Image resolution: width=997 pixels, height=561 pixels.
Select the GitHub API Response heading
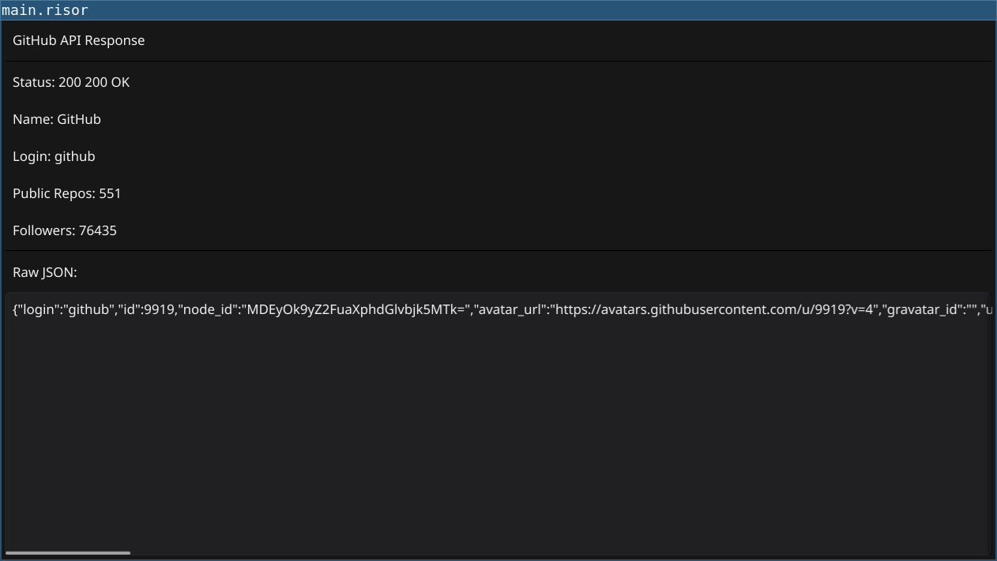(79, 40)
